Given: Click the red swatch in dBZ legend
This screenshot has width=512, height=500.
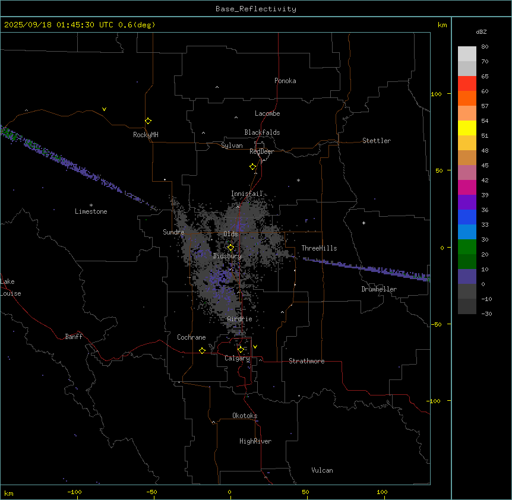Looking at the screenshot, I should click(x=467, y=83).
